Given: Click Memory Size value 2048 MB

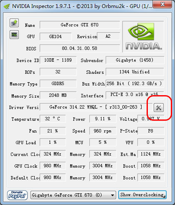Looking at the screenshot, I should coord(58,95).
